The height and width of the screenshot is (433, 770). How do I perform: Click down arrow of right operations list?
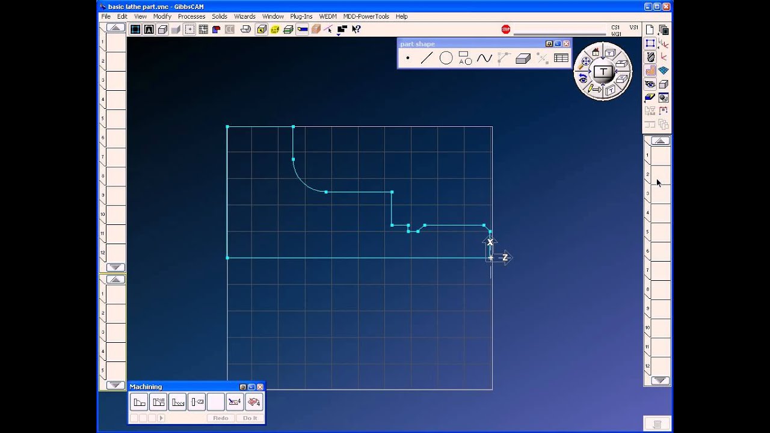tap(661, 381)
